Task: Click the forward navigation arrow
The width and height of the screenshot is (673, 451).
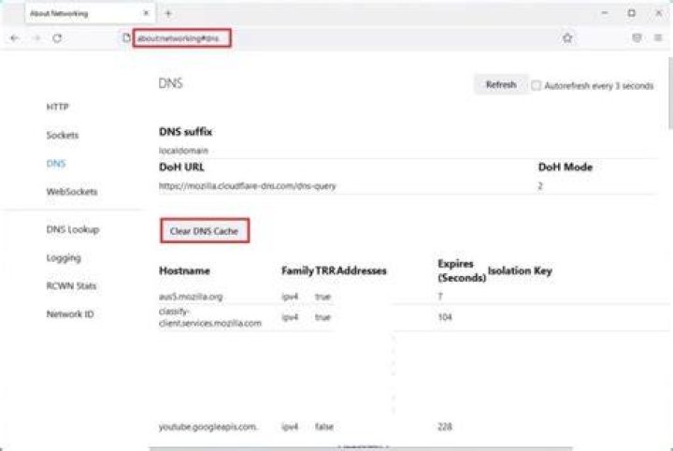Action: [x=36, y=38]
